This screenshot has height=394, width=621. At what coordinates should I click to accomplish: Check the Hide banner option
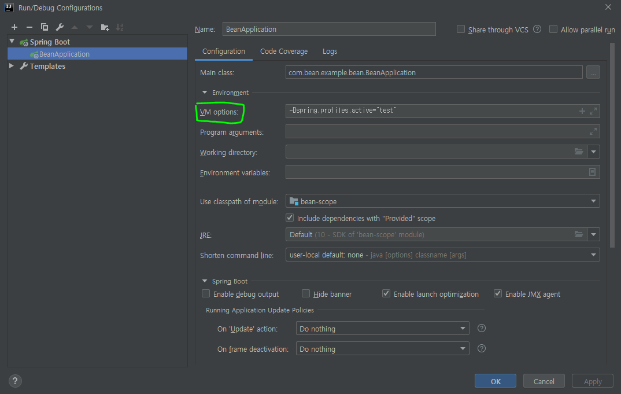point(306,293)
